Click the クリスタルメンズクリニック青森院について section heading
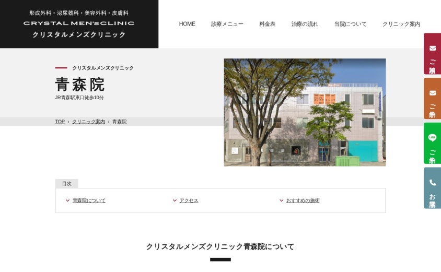Screen dimensions: 441x272 [220, 246]
